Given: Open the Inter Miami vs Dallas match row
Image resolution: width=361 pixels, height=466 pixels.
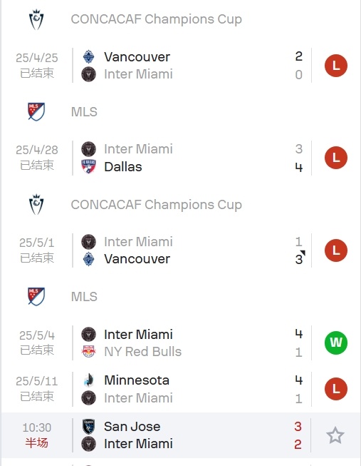Looking at the screenshot, I should 181,158.
